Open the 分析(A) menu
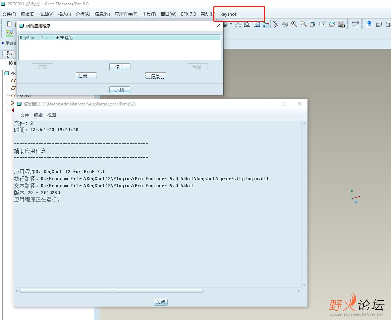 tap(83, 14)
